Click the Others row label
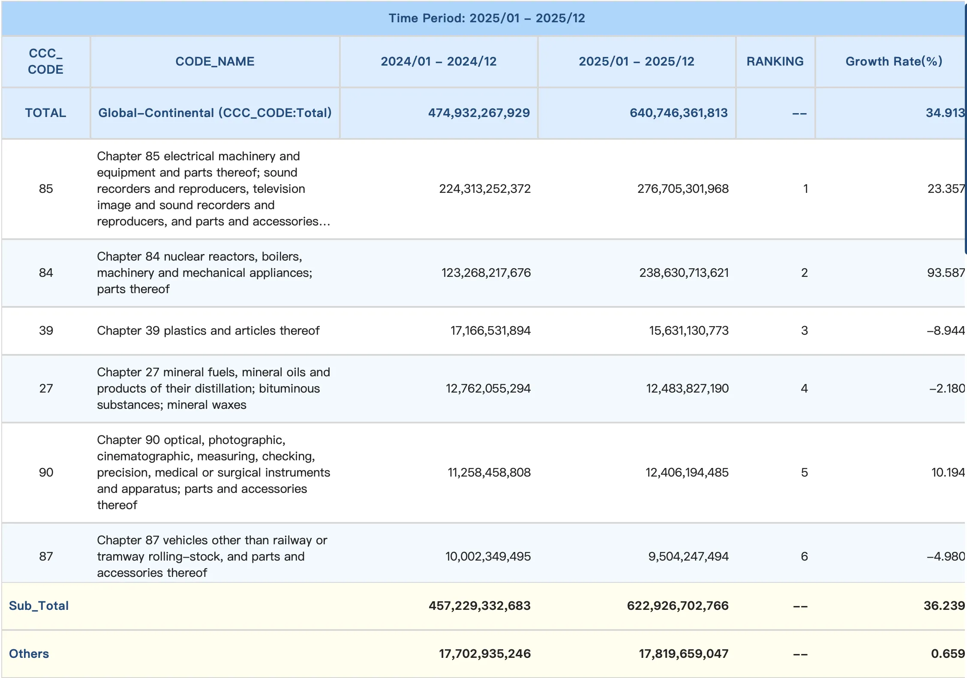 (29, 654)
